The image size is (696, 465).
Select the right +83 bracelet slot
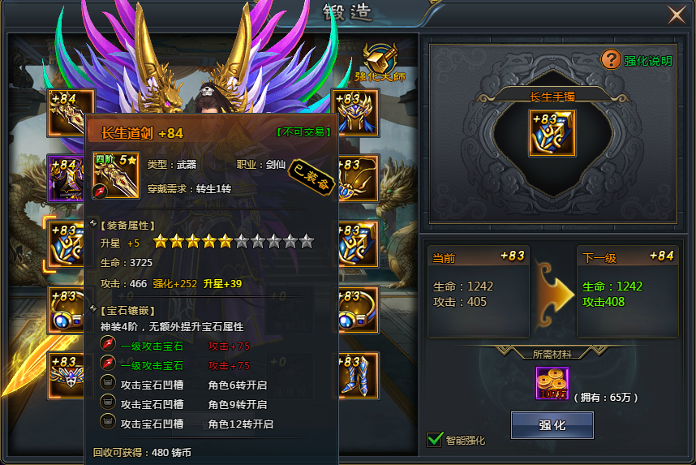click(358, 244)
